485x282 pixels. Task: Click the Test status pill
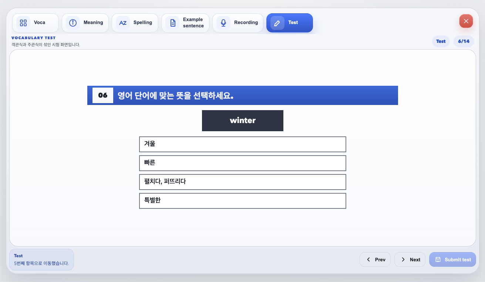click(x=441, y=41)
